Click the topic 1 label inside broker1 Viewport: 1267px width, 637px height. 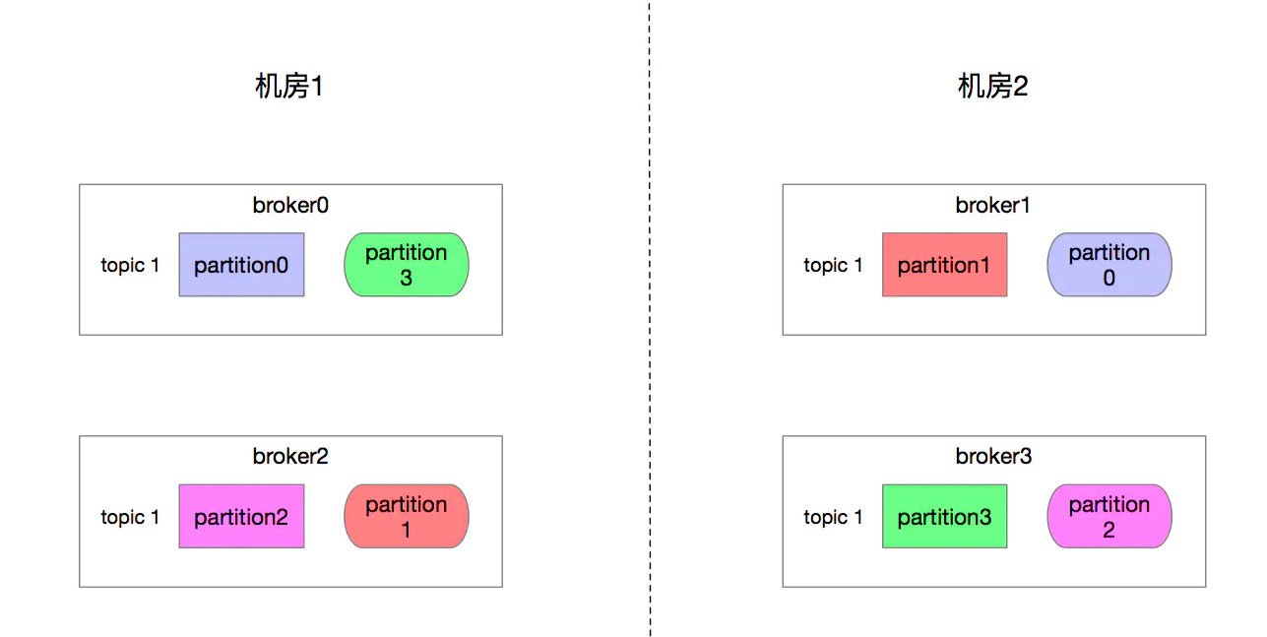click(x=833, y=265)
